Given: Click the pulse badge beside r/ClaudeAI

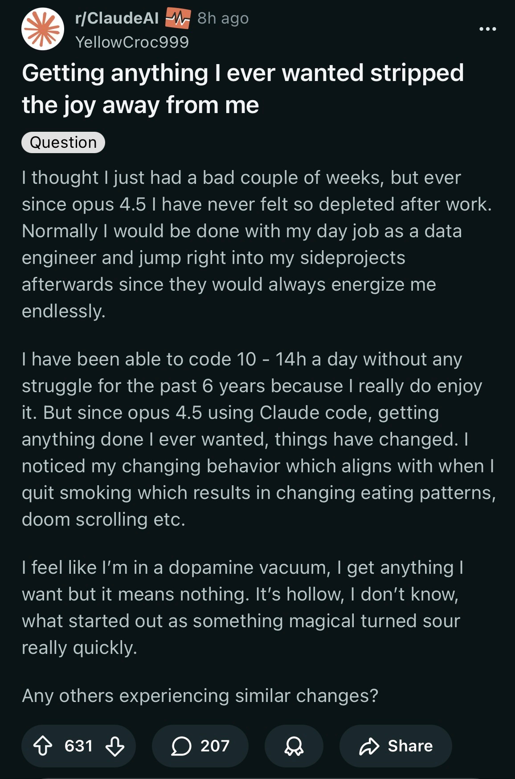Looking at the screenshot, I should click(178, 18).
